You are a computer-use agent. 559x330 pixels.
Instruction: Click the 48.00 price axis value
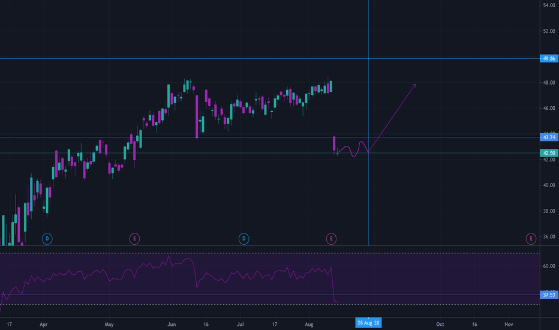tap(549, 83)
